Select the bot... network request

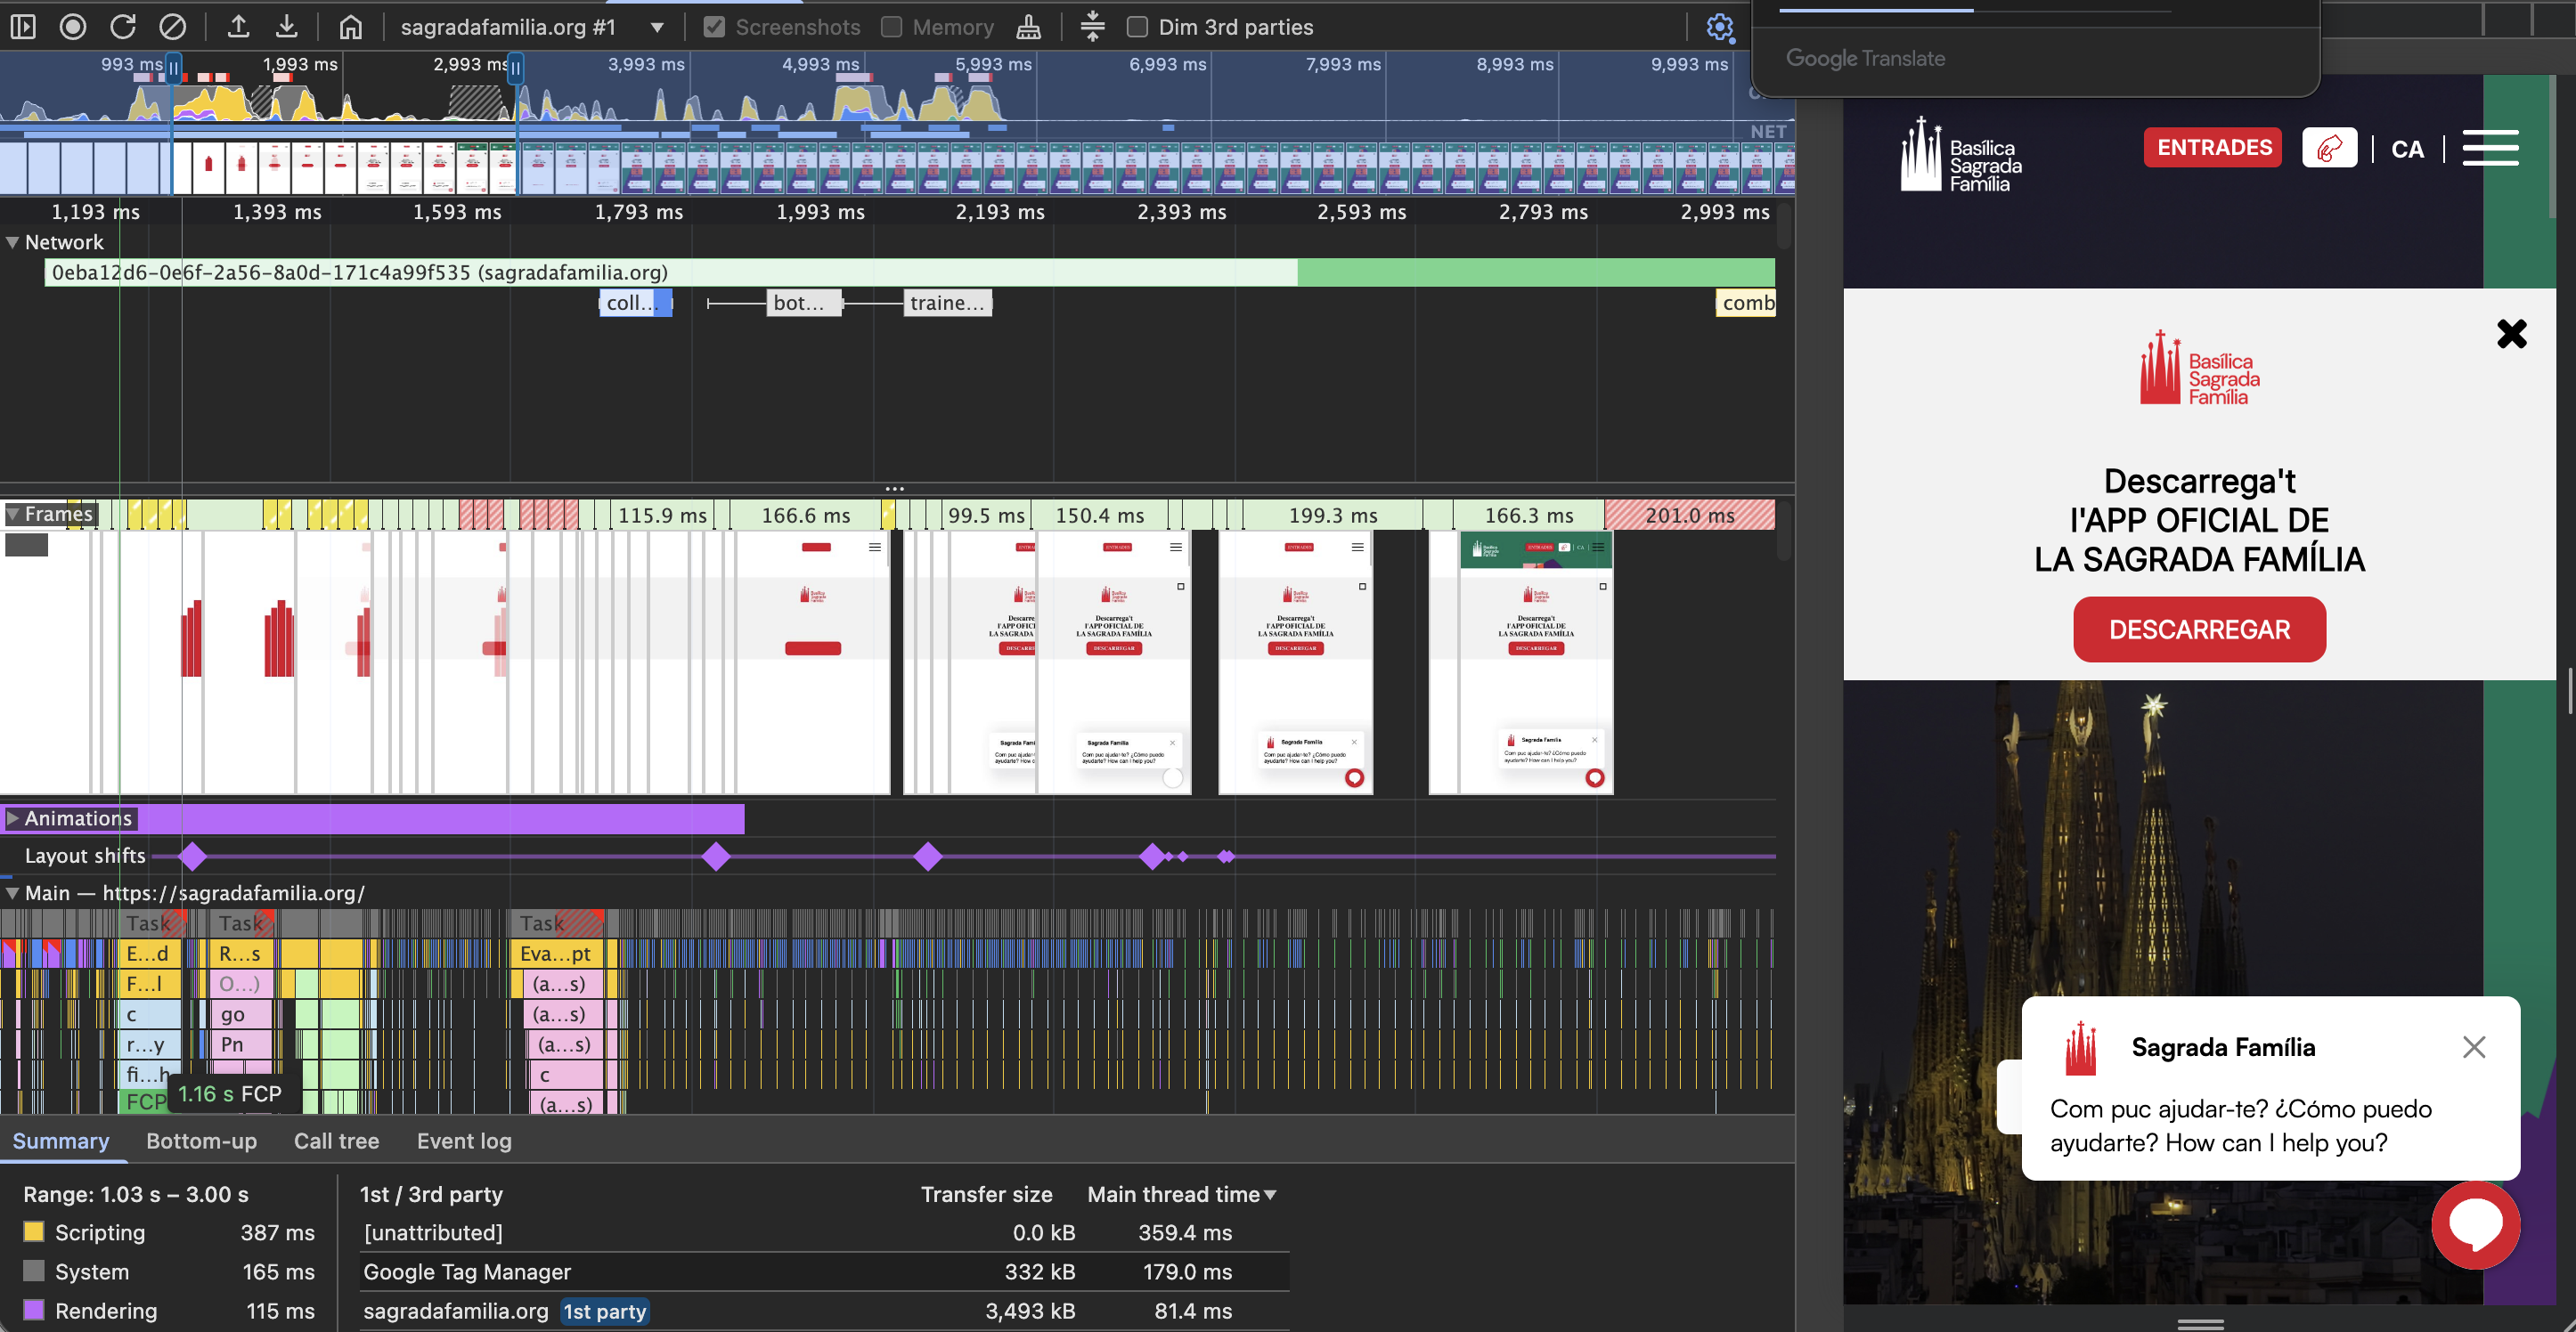point(804,303)
